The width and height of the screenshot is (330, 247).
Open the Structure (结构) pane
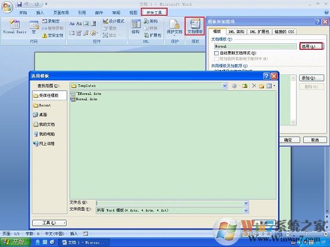[x=136, y=26]
